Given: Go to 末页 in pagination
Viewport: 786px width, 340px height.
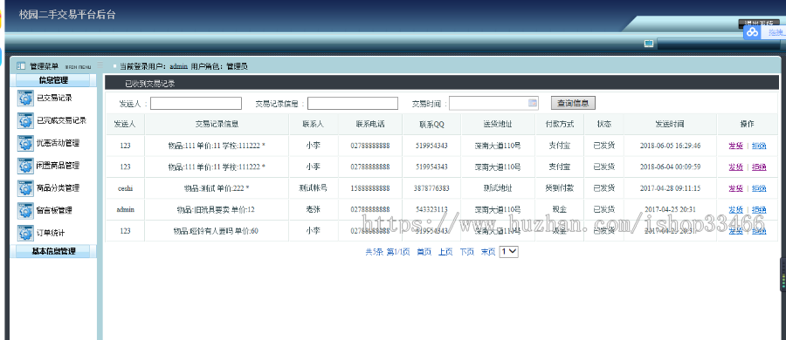Looking at the screenshot, I should tap(488, 252).
